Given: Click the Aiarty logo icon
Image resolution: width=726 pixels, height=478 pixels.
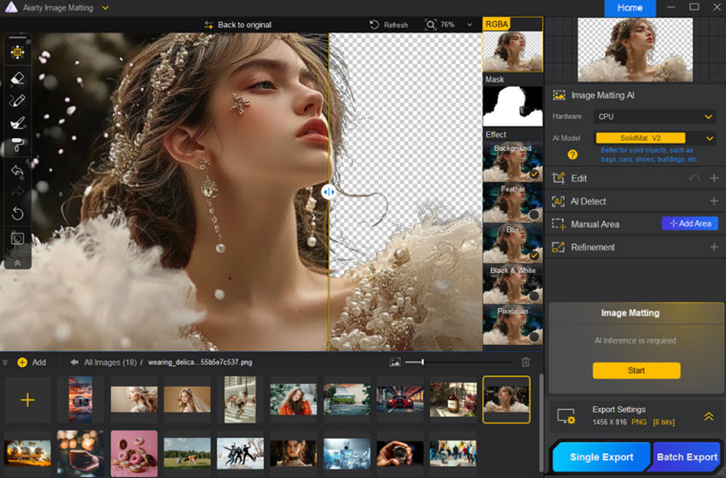Looking at the screenshot, I should point(11,8).
